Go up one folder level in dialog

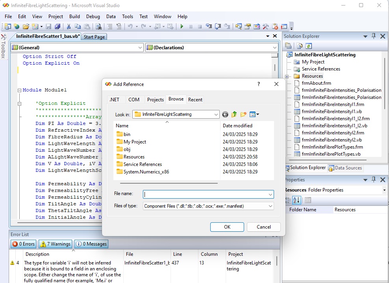[234, 114]
